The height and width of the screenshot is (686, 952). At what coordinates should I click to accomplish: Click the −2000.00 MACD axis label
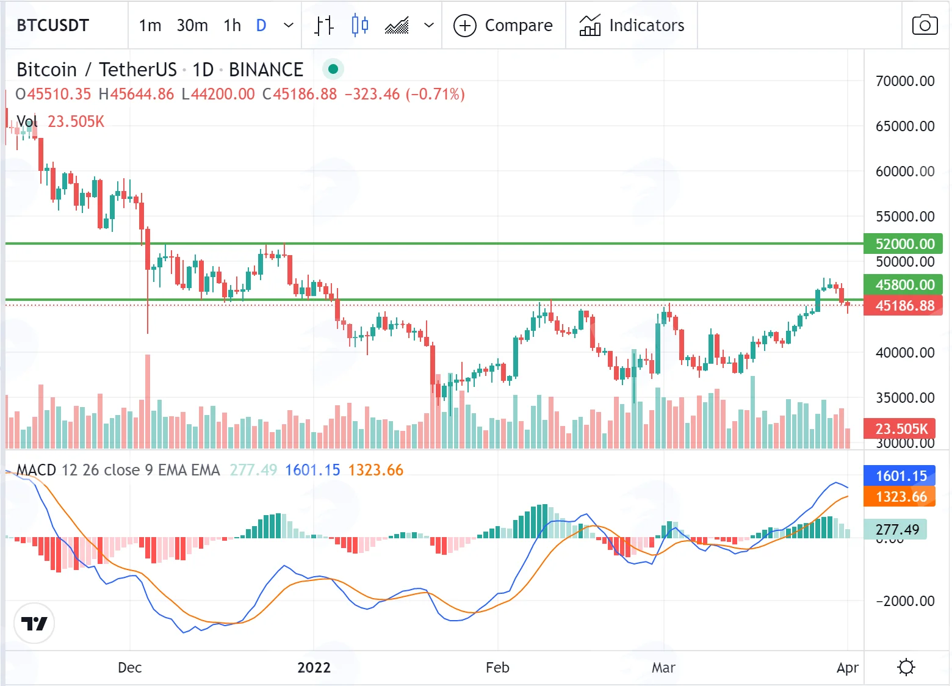pyautogui.click(x=905, y=601)
